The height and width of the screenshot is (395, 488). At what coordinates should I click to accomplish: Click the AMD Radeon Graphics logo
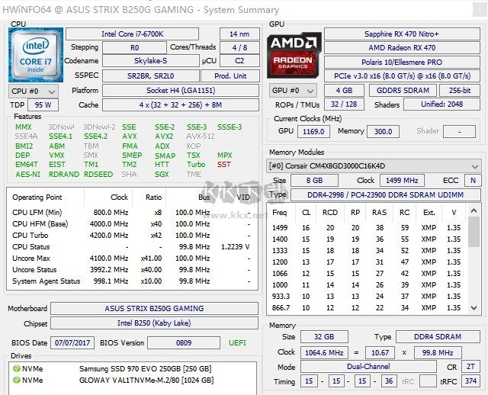(294, 55)
